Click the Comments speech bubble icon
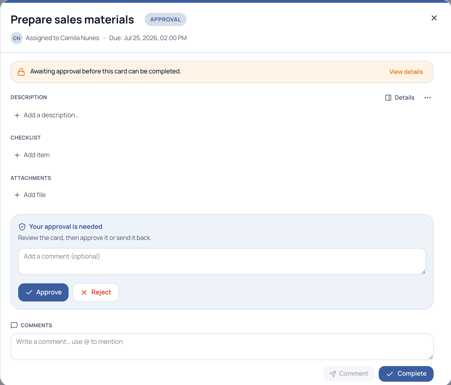Screen dimensions: 451x385 click(x=14, y=325)
